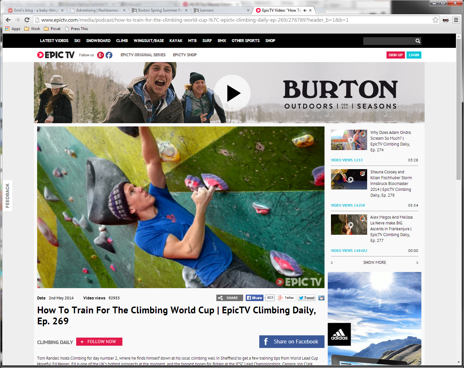The image size is (464, 368).
Task: Click the browser address bar
Action: [236, 20]
